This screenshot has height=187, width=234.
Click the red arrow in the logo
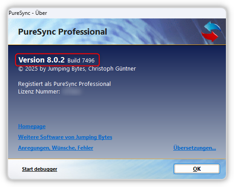[x=210, y=36]
